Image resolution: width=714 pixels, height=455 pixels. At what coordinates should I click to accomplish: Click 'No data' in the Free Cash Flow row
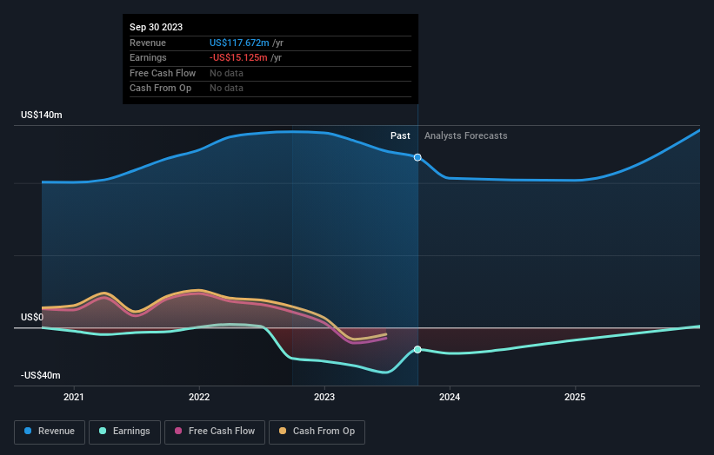(226, 73)
